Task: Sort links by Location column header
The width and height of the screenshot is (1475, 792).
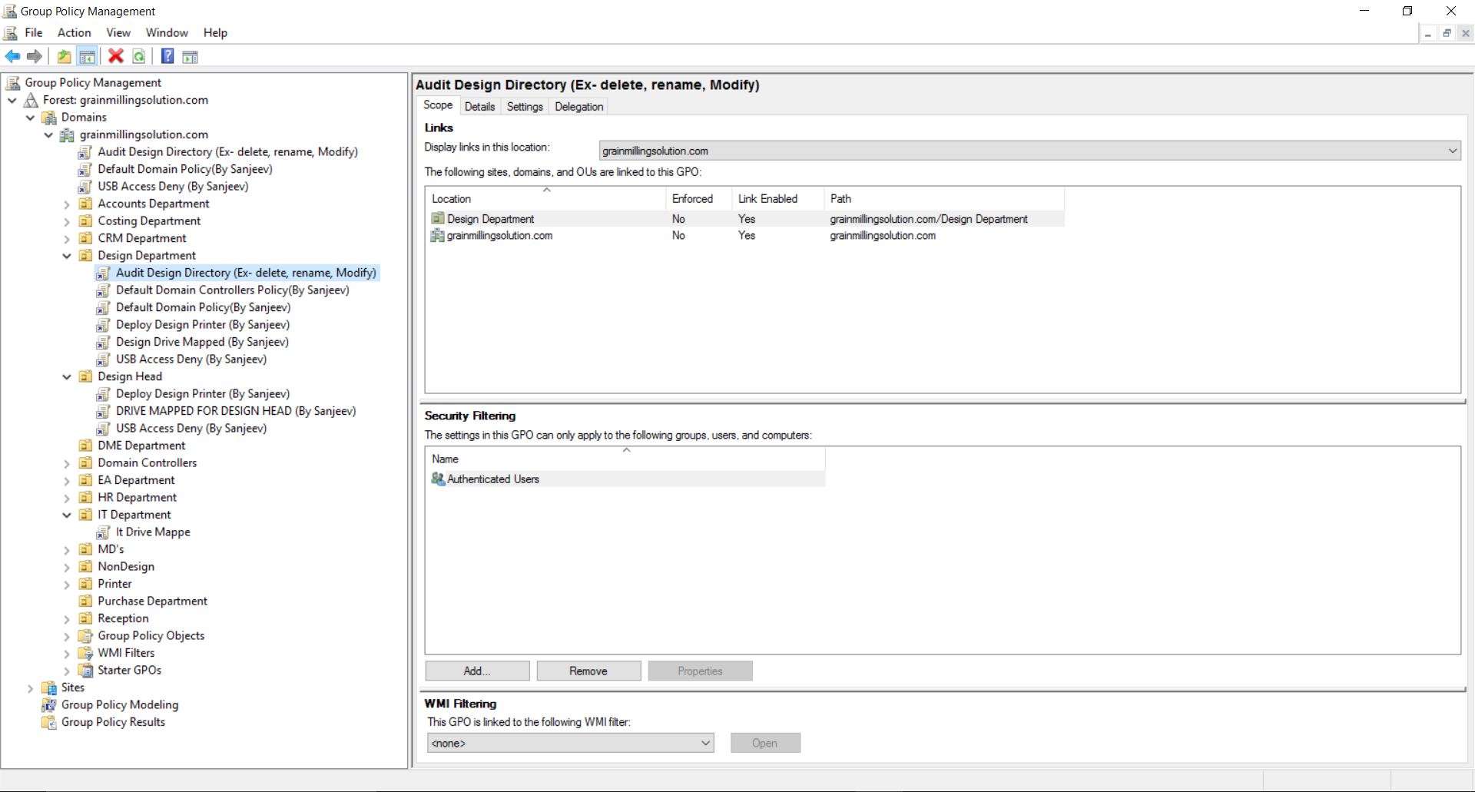Action: tap(545, 198)
